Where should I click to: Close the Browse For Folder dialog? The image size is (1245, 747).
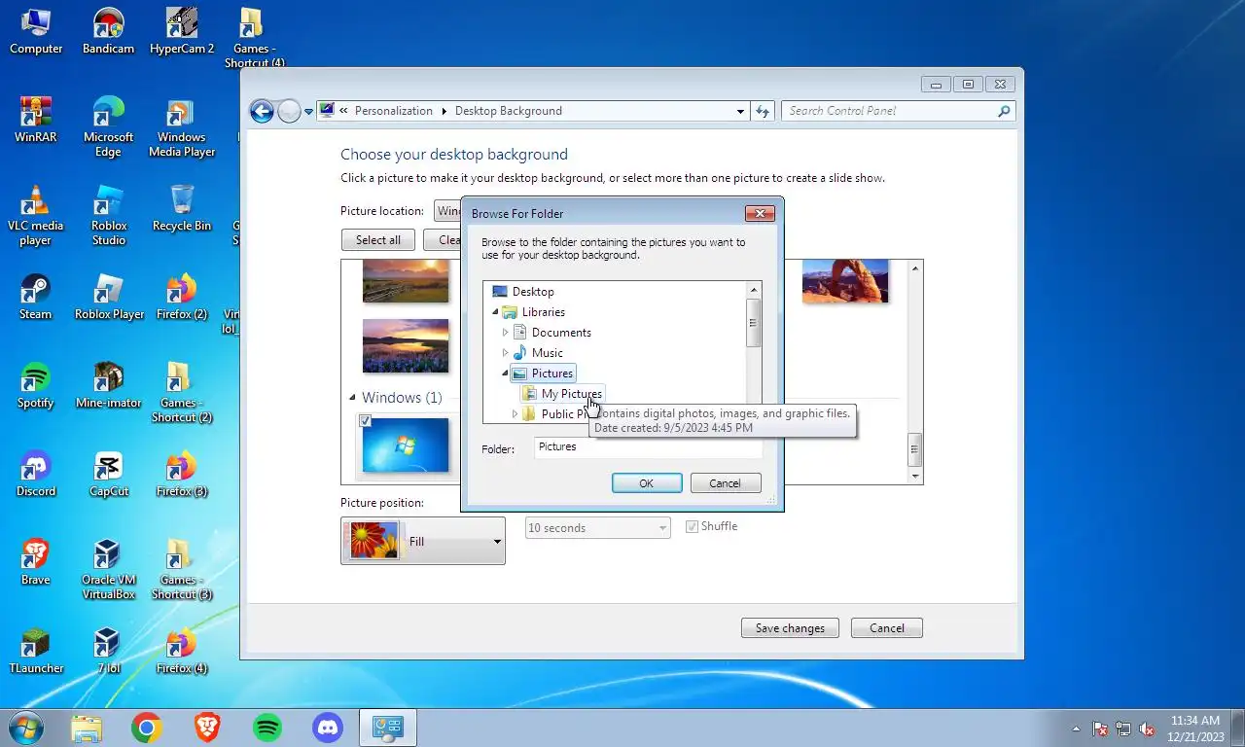tap(760, 213)
